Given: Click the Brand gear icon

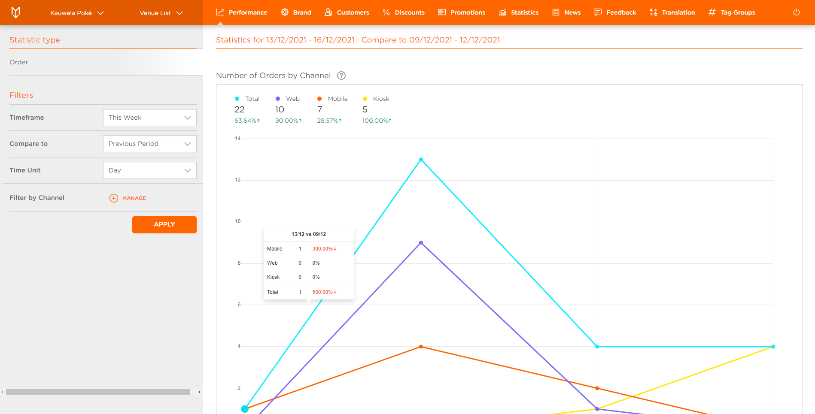Looking at the screenshot, I should click(285, 12).
